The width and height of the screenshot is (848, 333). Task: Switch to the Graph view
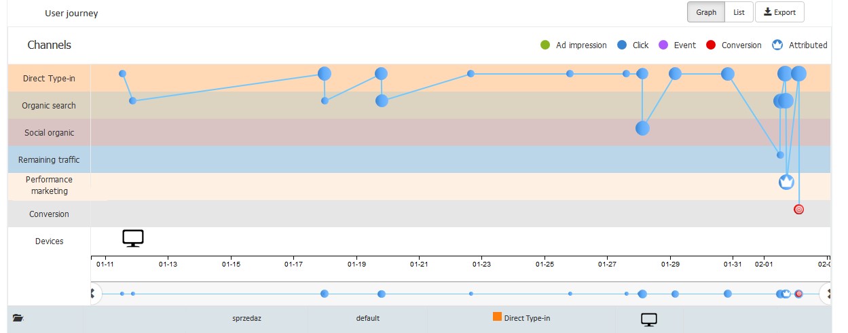coord(706,12)
